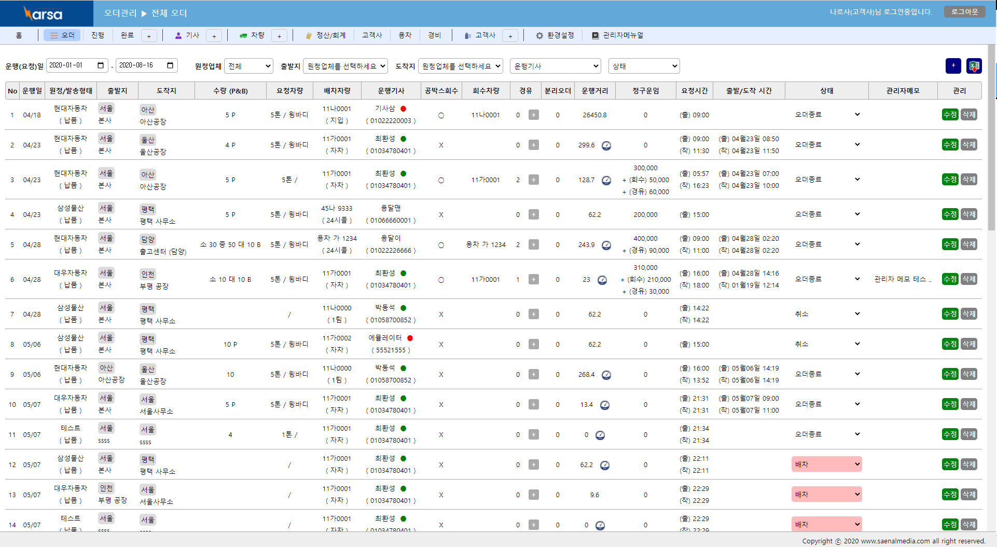
Task: Click the 공박스회수 circle in row 1
Action: [x=441, y=115]
